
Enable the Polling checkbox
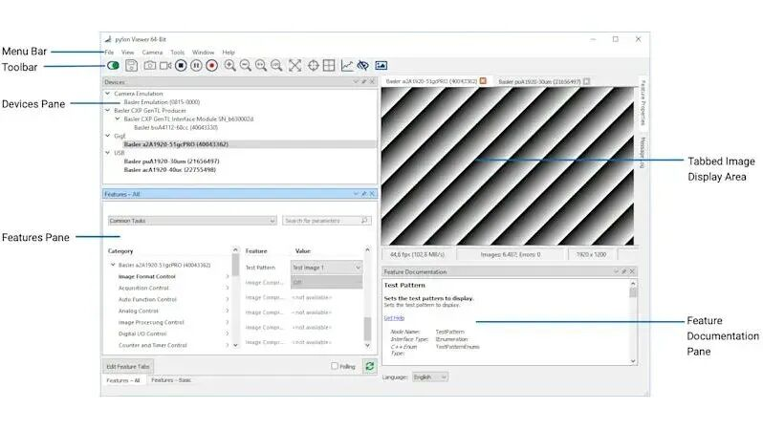pos(335,366)
